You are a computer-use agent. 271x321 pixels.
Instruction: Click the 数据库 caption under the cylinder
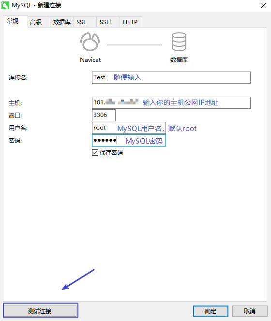(x=179, y=60)
